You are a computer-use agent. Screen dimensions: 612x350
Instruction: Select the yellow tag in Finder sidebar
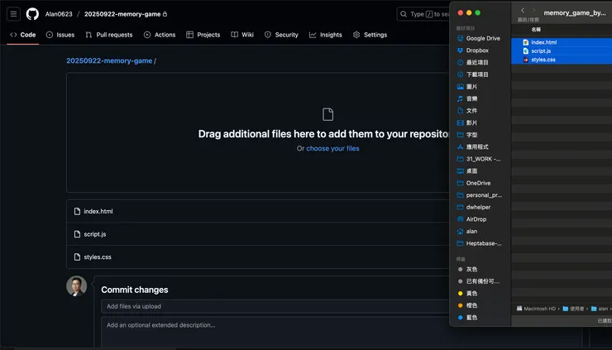click(471, 293)
